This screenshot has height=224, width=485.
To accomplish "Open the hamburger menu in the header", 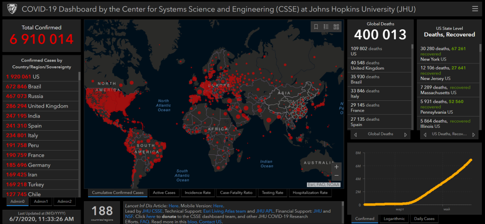I will pyautogui.click(x=475, y=9).
